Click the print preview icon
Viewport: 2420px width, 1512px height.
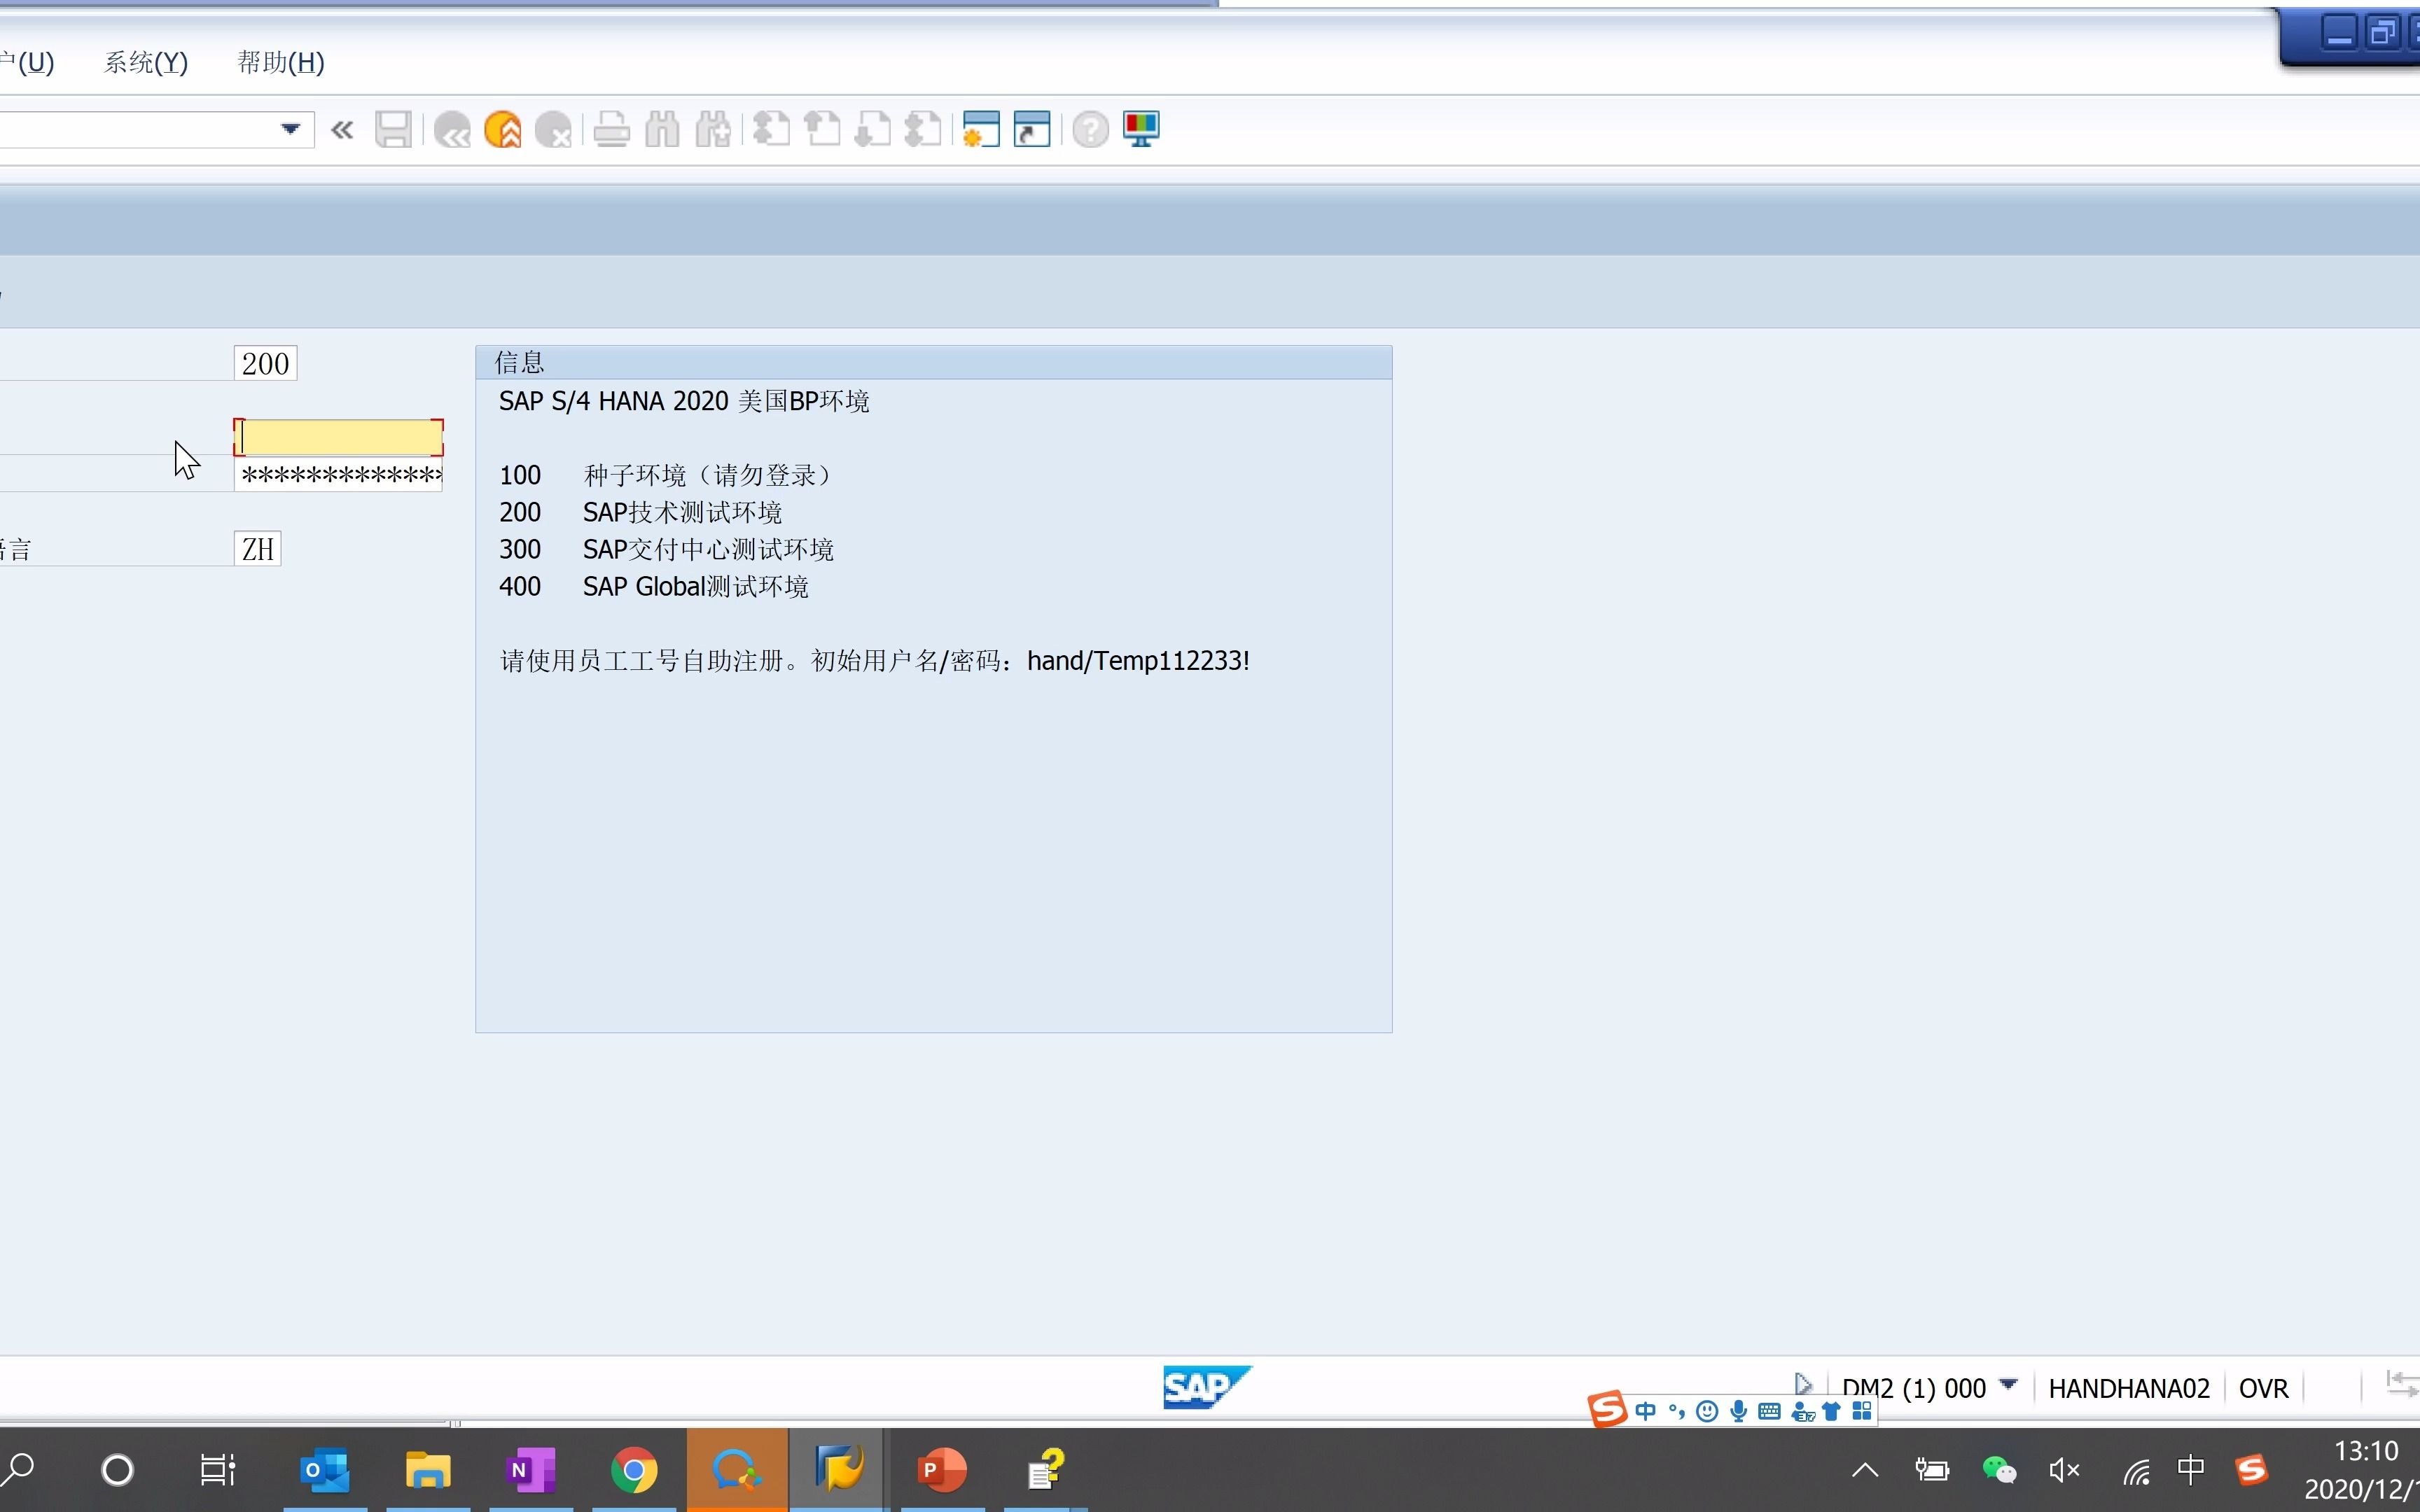pos(611,129)
